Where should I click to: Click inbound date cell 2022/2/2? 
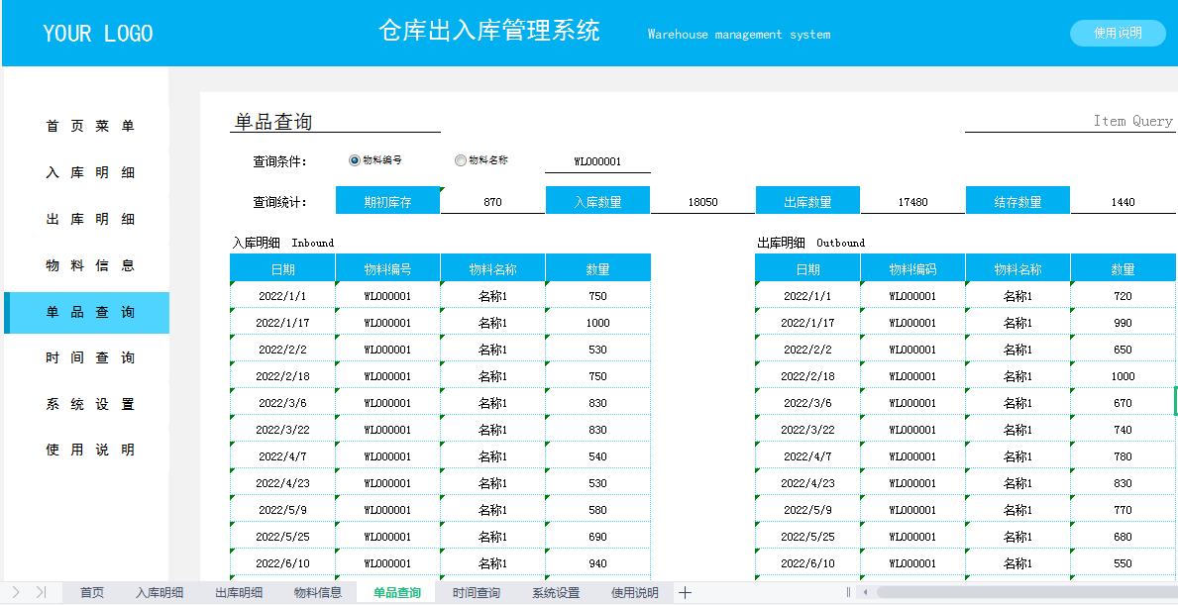click(x=282, y=350)
